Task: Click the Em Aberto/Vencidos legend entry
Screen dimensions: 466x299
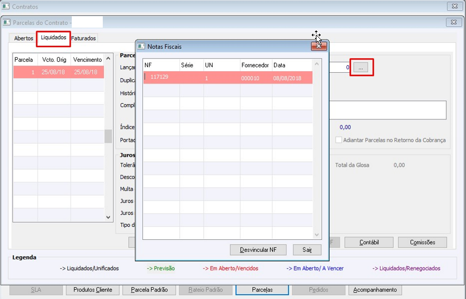Action: pyautogui.click(x=231, y=269)
